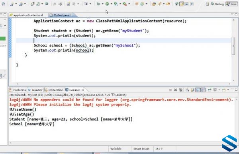Click the editor vertical scrollbar thumb
Image resolution: width=239 pixels, height=154 pixels.
[x=233, y=46]
